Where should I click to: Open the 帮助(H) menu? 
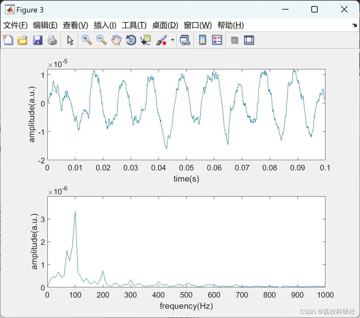[x=231, y=25]
